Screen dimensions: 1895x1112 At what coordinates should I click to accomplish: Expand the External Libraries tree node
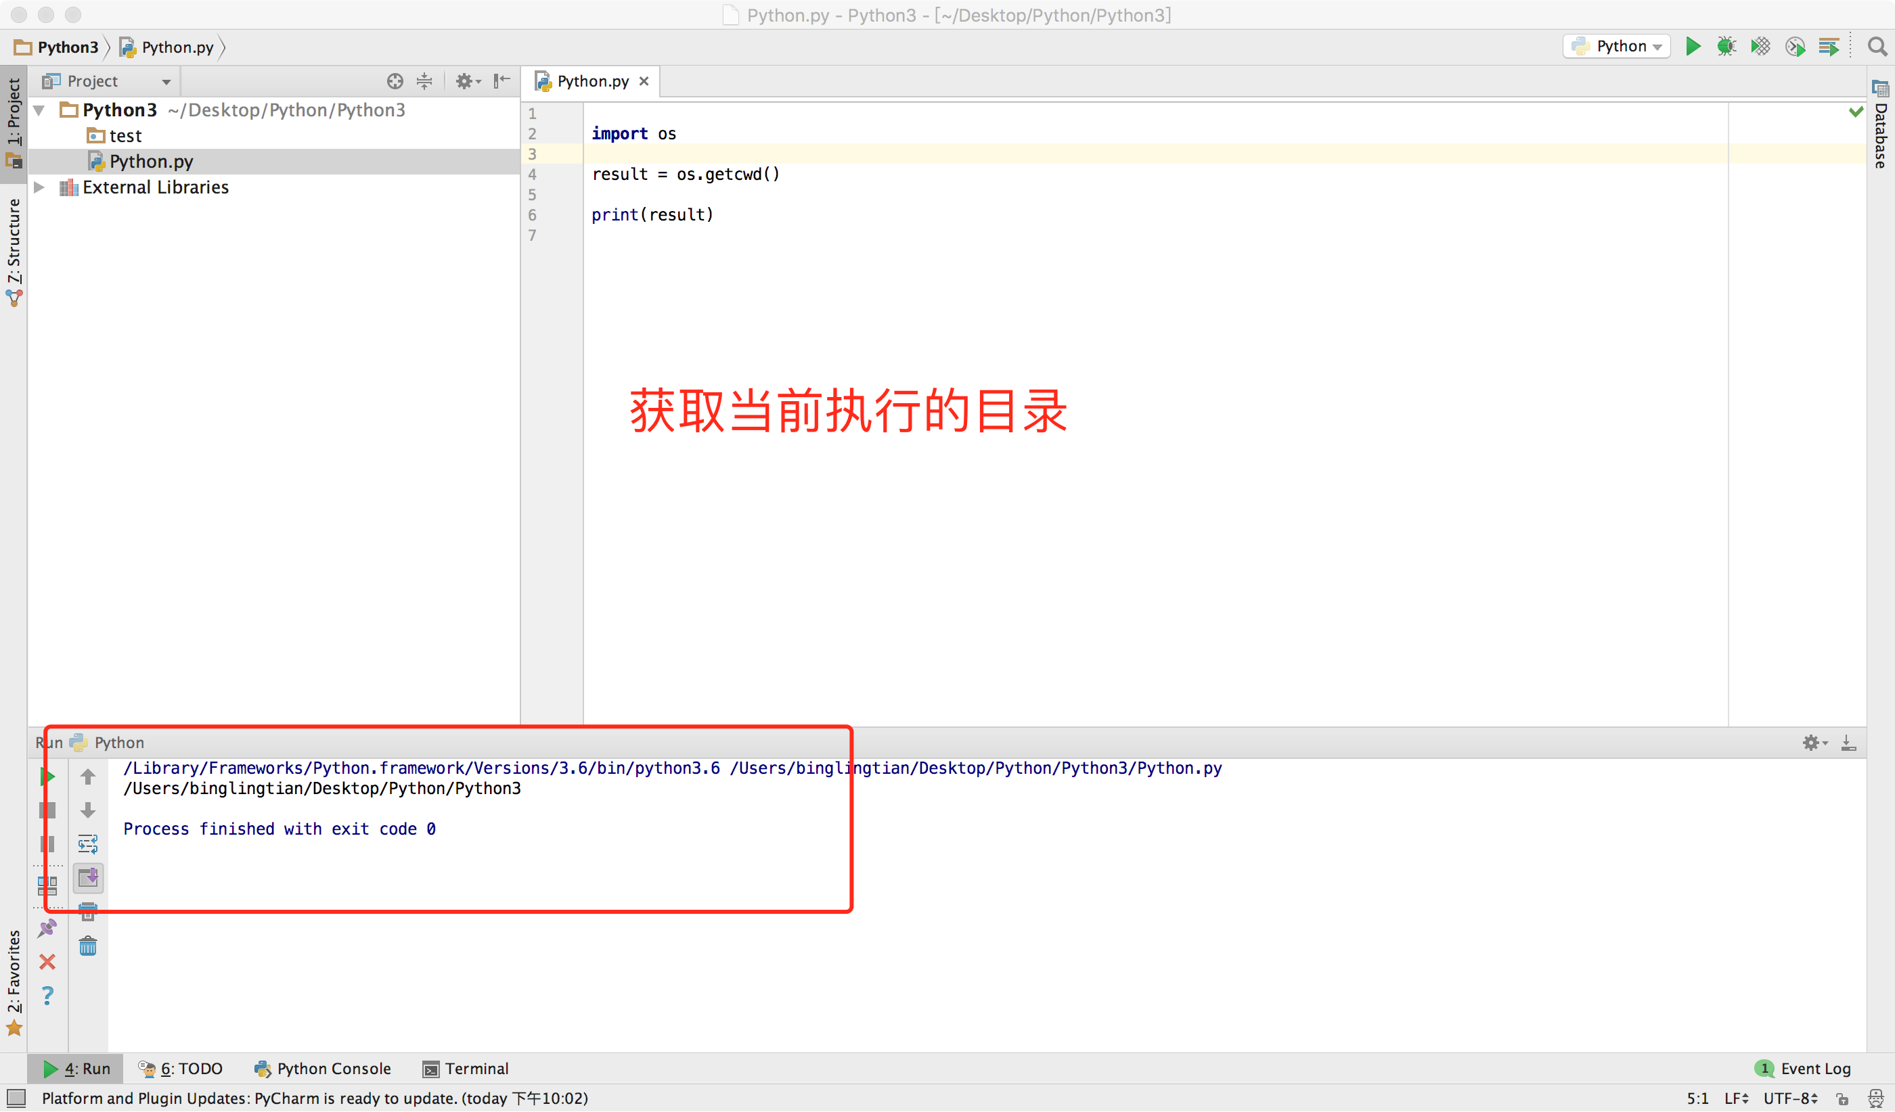click(39, 187)
